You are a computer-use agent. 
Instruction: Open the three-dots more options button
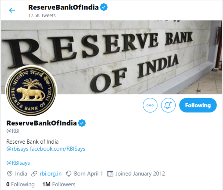point(150,105)
